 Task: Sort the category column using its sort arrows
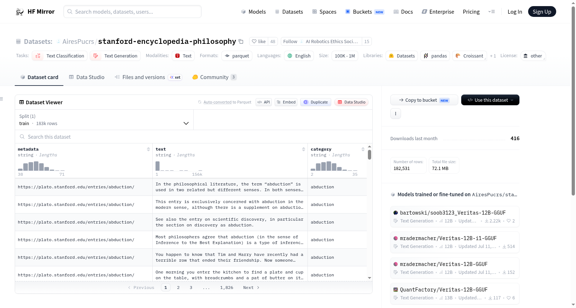tap(363, 149)
